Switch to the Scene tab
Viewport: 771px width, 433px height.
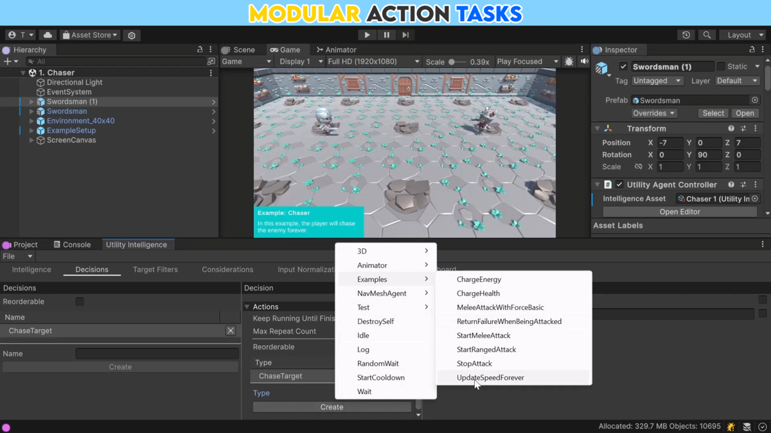coord(238,49)
